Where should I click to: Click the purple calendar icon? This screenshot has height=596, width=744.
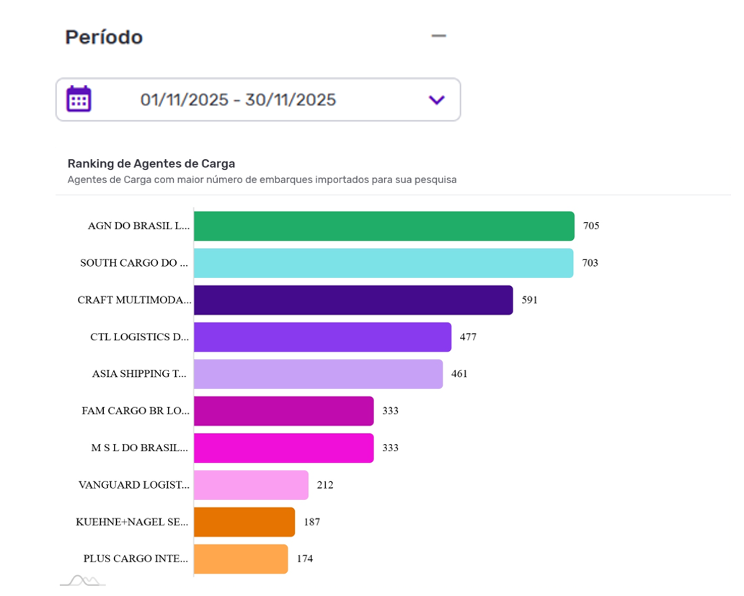[x=79, y=99]
